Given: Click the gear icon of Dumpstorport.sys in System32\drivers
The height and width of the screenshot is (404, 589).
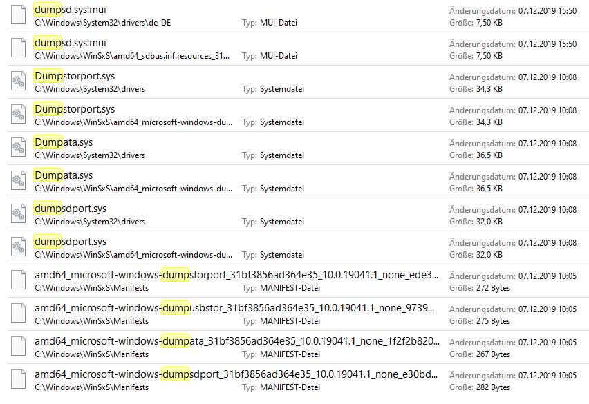Looking at the screenshot, I should click(x=19, y=81).
